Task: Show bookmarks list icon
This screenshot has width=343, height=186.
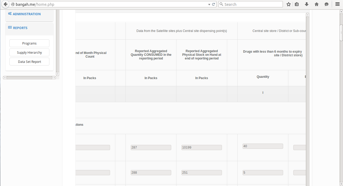Action: click(x=297, y=4)
